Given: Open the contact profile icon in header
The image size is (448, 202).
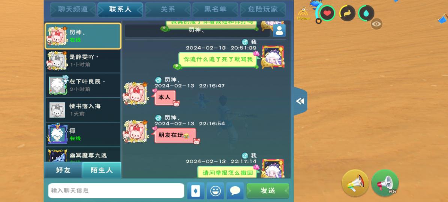Looking at the screenshot, I should coord(279,30).
